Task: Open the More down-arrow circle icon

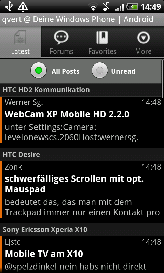Action: click(143, 38)
